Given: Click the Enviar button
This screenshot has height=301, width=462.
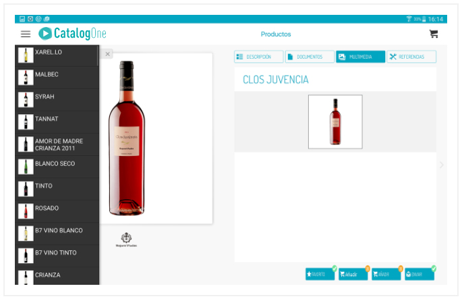Looking at the screenshot, I should [420, 274].
